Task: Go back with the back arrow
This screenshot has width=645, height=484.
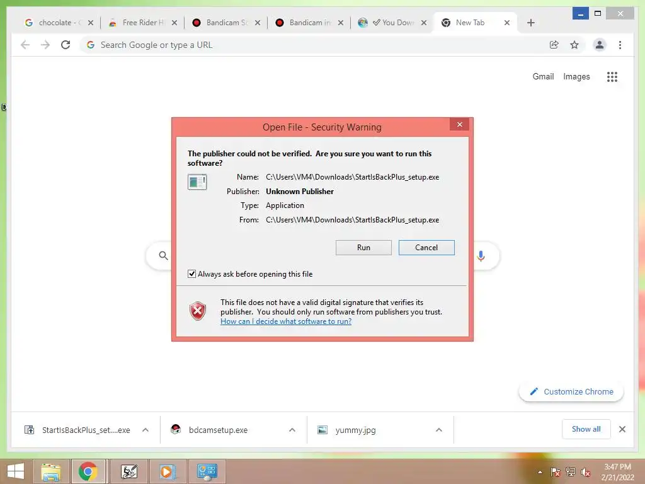Action: point(25,45)
